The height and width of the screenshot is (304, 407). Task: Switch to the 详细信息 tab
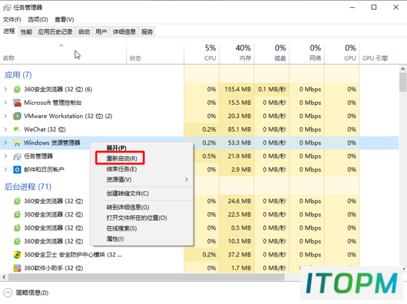pyautogui.click(x=124, y=32)
